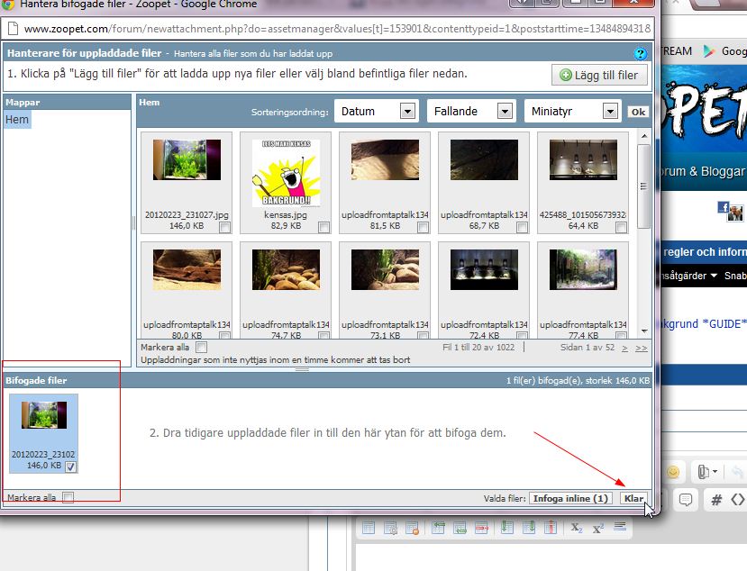Click the scroll down arrow of file grid
This screenshot has width=747, height=571.
pyautogui.click(x=644, y=331)
